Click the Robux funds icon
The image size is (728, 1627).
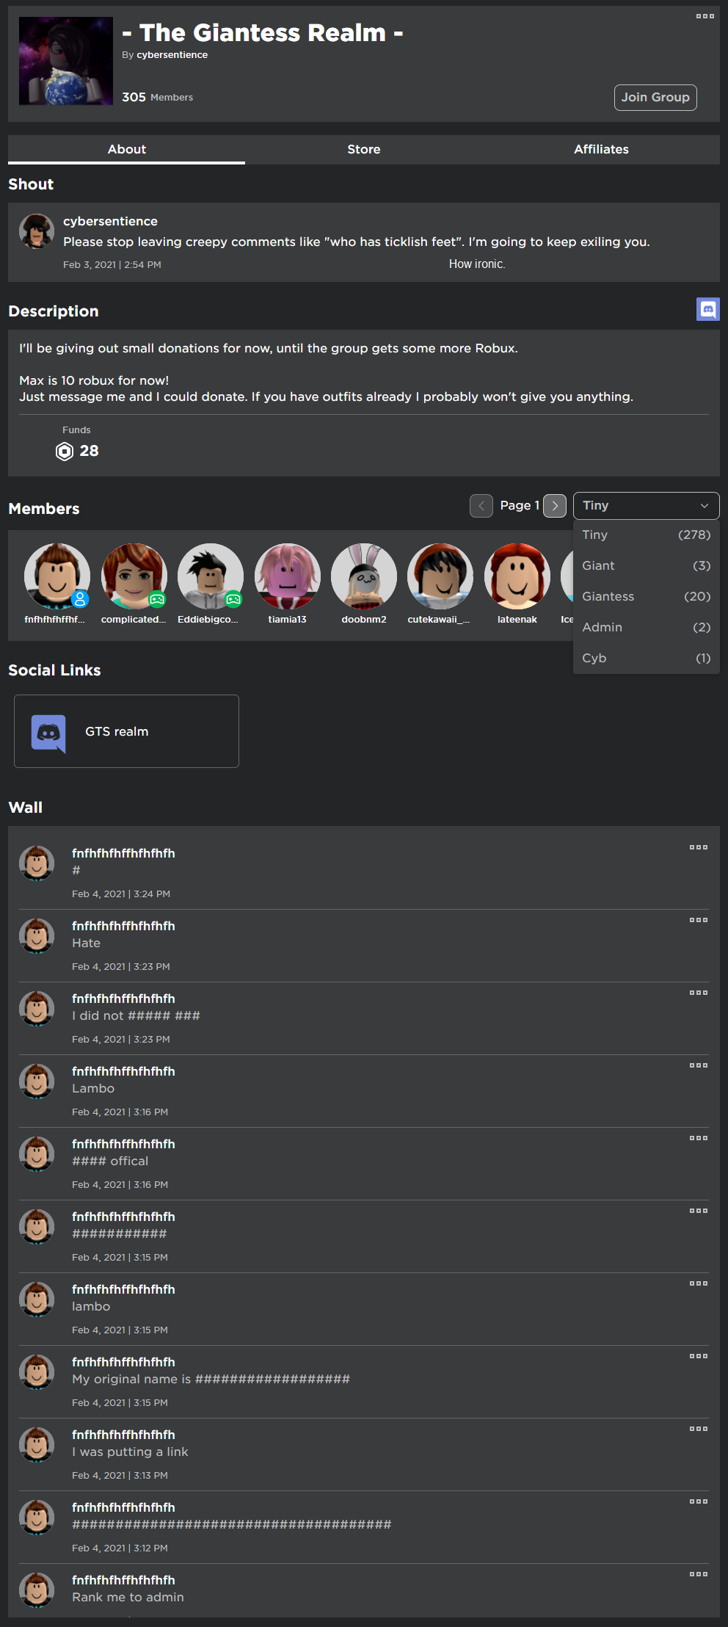tap(65, 452)
